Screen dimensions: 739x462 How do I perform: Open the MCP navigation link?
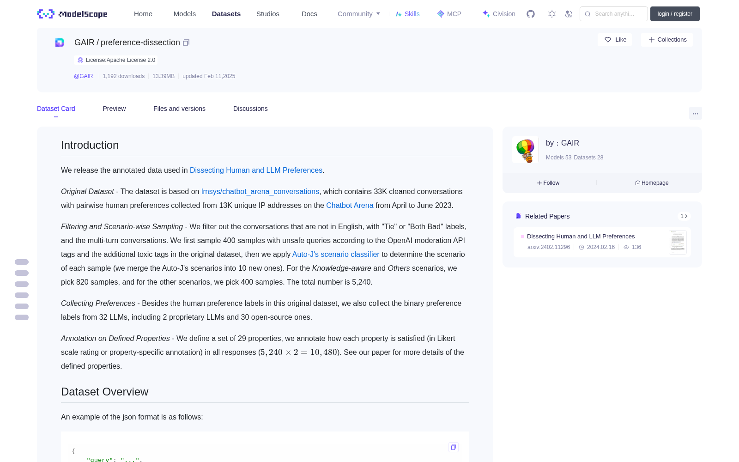[449, 14]
